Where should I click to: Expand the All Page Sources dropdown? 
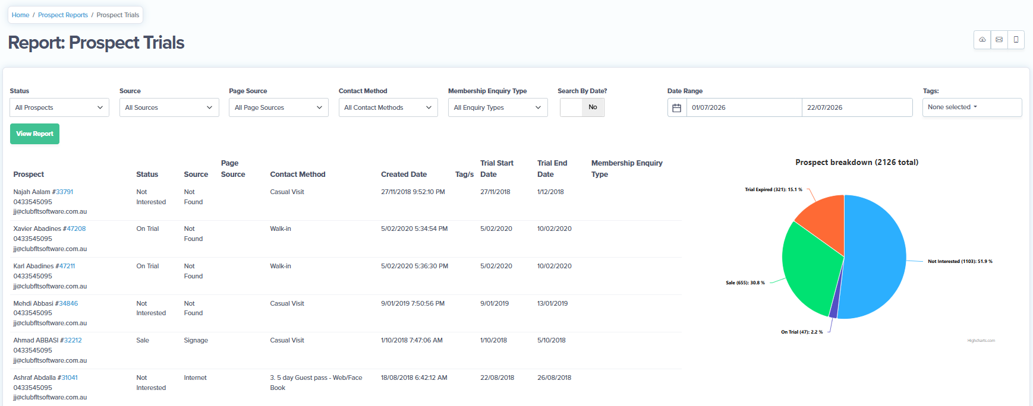(x=279, y=107)
